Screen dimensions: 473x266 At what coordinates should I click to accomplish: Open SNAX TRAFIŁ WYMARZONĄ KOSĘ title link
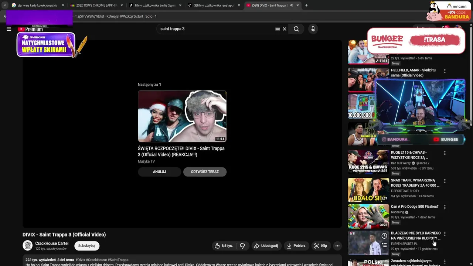coord(415,183)
